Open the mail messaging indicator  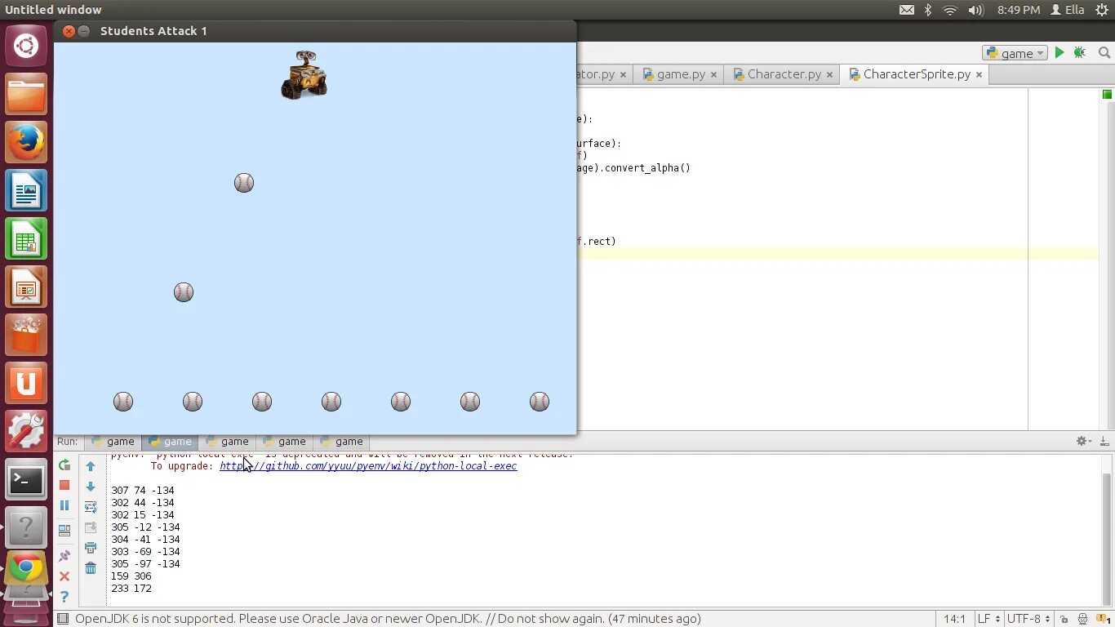click(x=907, y=10)
